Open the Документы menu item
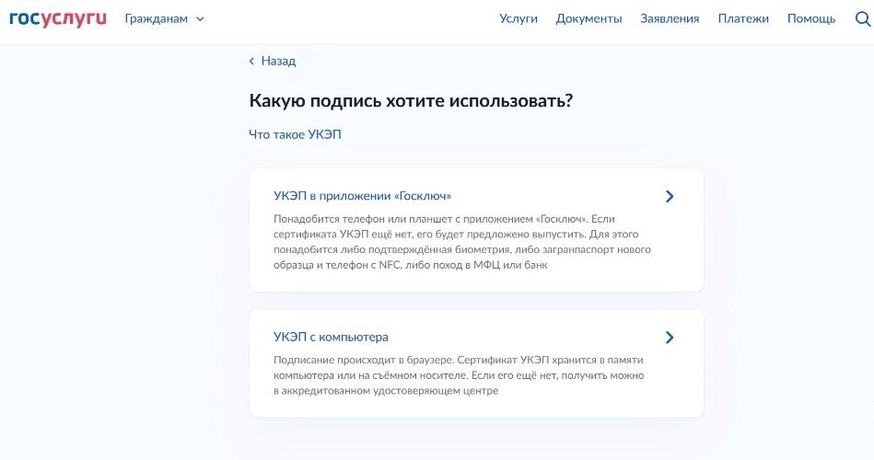Image resolution: width=874 pixels, height=460 pixels. coord(588,19)
